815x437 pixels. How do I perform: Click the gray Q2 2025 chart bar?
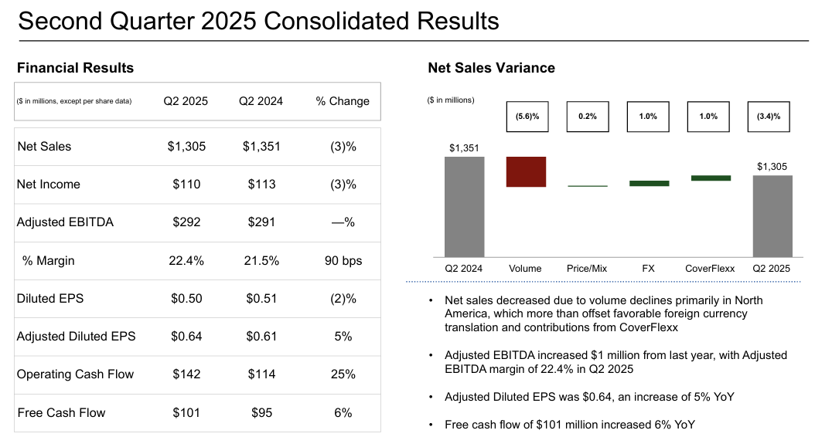point(772,215)
